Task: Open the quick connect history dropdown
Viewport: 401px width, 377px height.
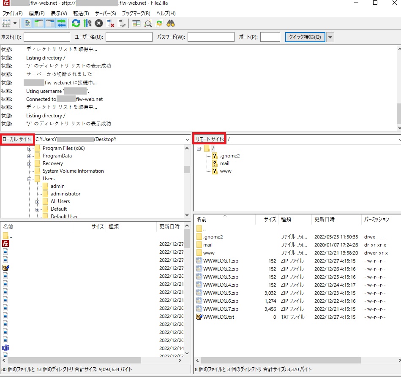Action: 330,37
